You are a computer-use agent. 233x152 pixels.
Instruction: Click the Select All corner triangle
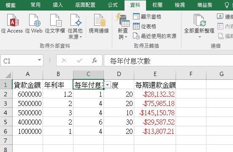(8, 75)
